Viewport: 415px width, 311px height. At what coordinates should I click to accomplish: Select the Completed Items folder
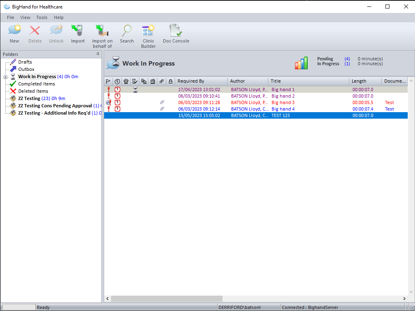(x=36, y=84)
